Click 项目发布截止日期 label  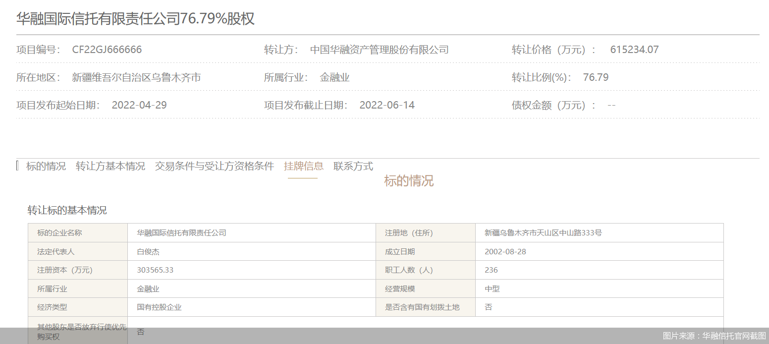pos(306,105)
